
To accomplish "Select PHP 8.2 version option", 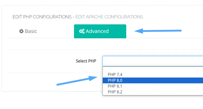I will click(x=115, y=92).
